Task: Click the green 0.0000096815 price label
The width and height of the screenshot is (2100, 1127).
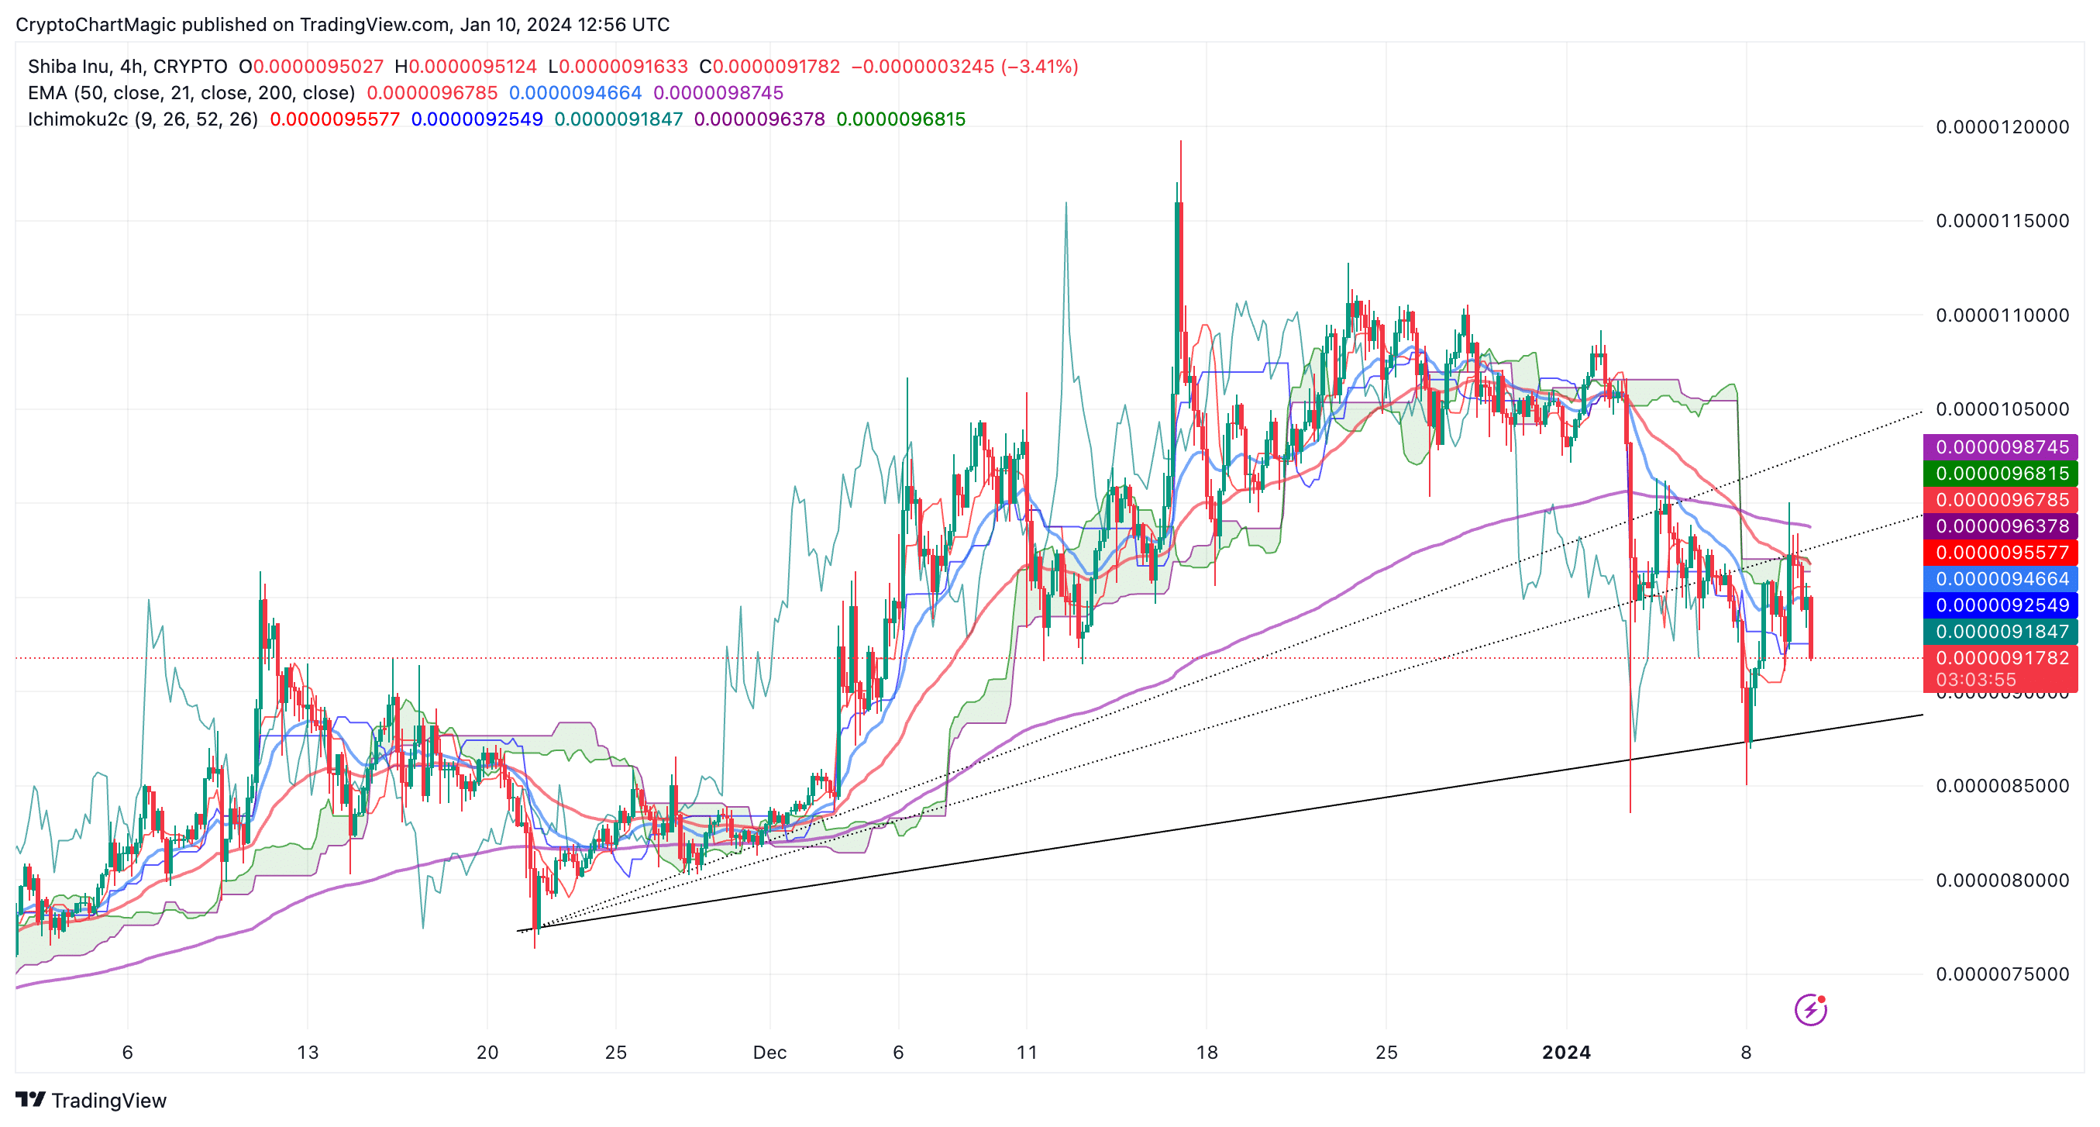Action: click(2002, 473)
